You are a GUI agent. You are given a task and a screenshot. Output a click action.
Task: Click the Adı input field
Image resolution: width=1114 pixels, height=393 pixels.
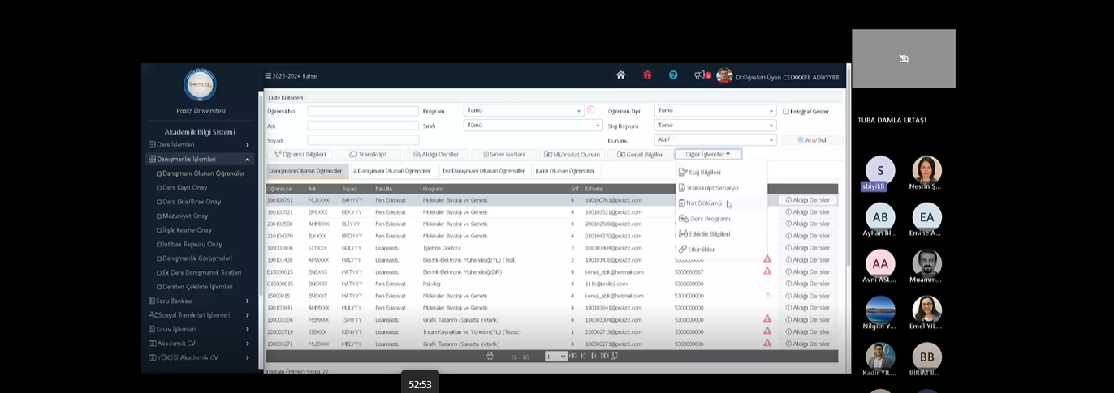pyautogui.click(x=362, y=126)
